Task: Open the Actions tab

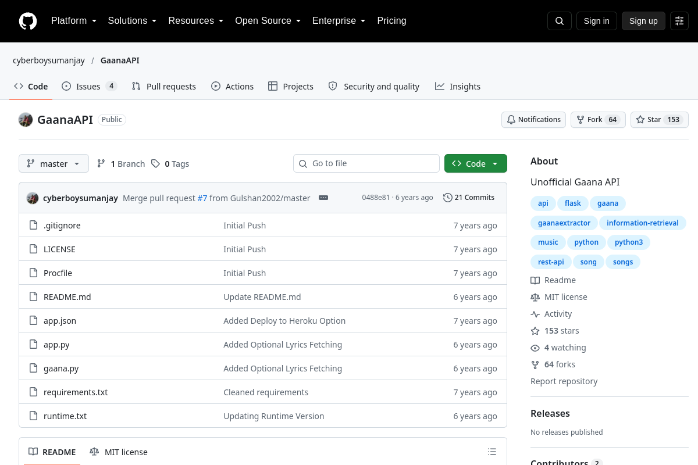Action: (x=233, y=86)
